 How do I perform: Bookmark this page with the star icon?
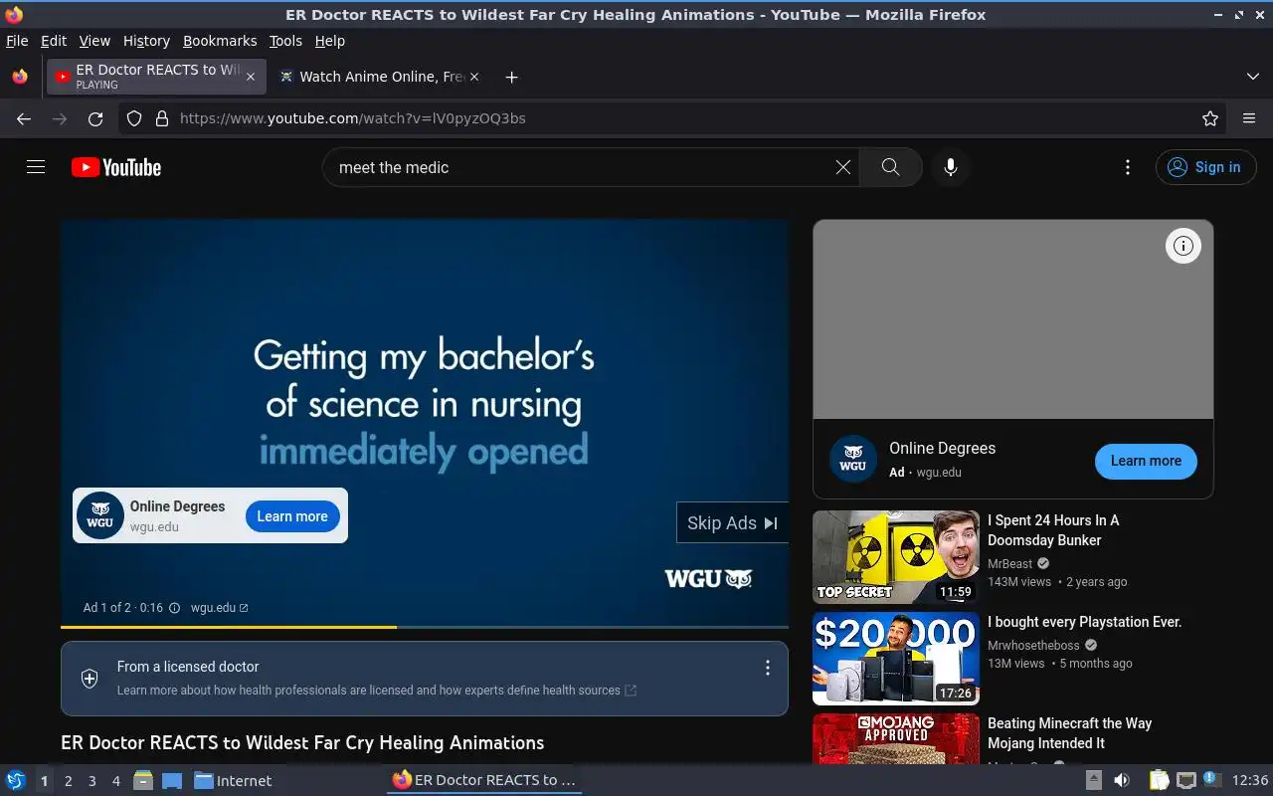click(x=1210, y=118)
